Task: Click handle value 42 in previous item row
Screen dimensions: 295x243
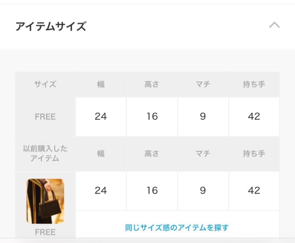Action: (x=254, y=191)
